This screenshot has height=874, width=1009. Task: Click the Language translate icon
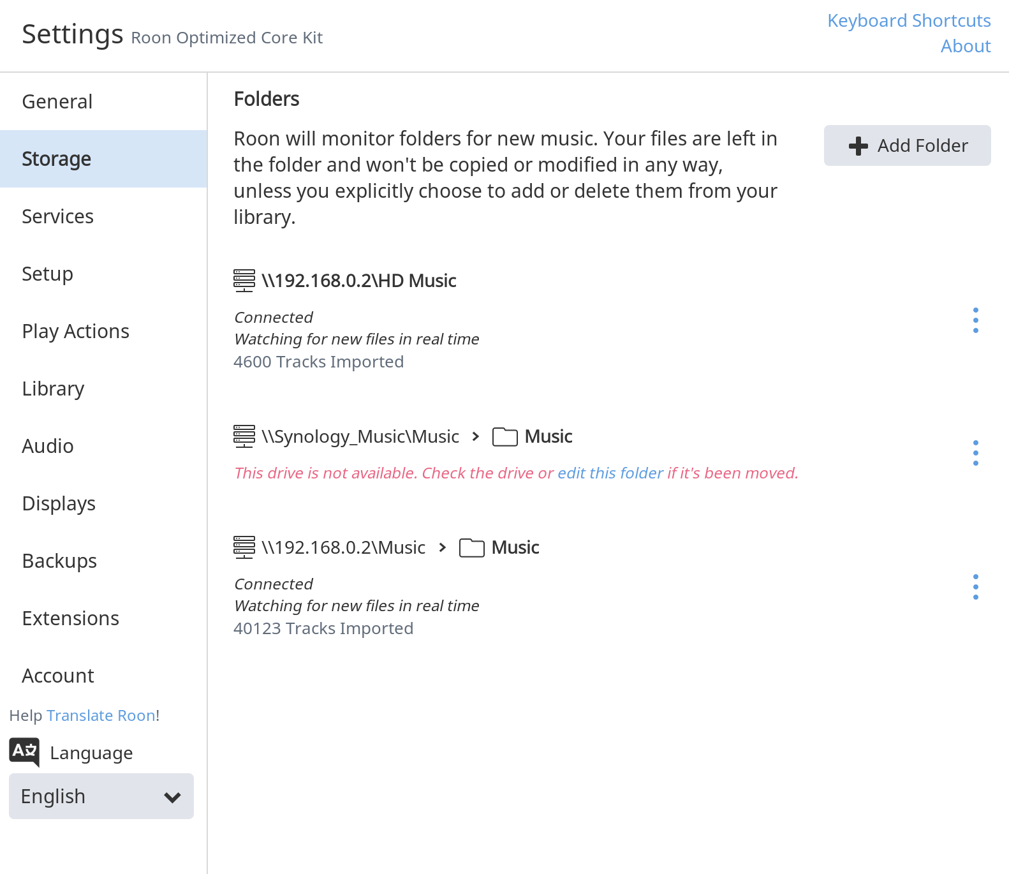24,752
